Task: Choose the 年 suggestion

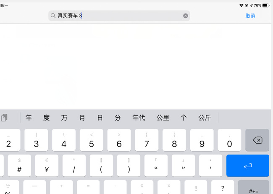Action: click(x=29, y=118)
